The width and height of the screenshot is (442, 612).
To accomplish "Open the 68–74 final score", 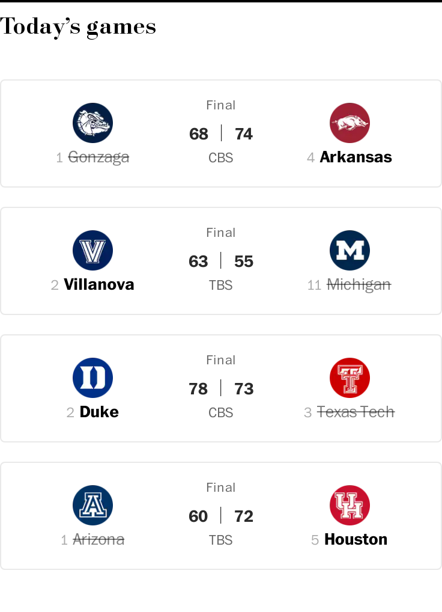I will point(221,133).
